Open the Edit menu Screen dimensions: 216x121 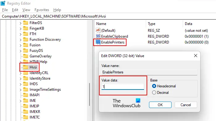15,10
